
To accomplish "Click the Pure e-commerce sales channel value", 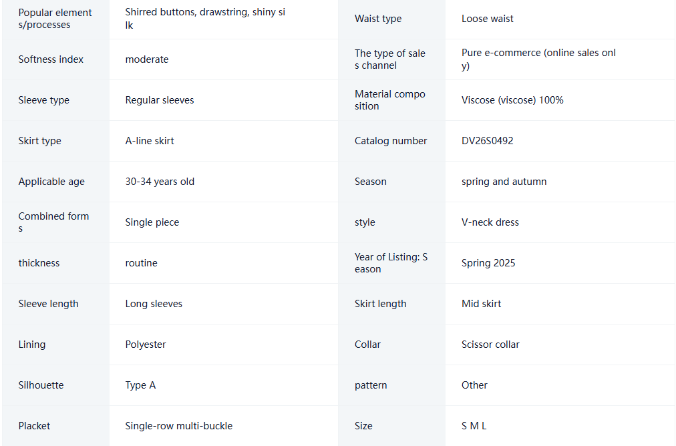I will coord(538,59).
